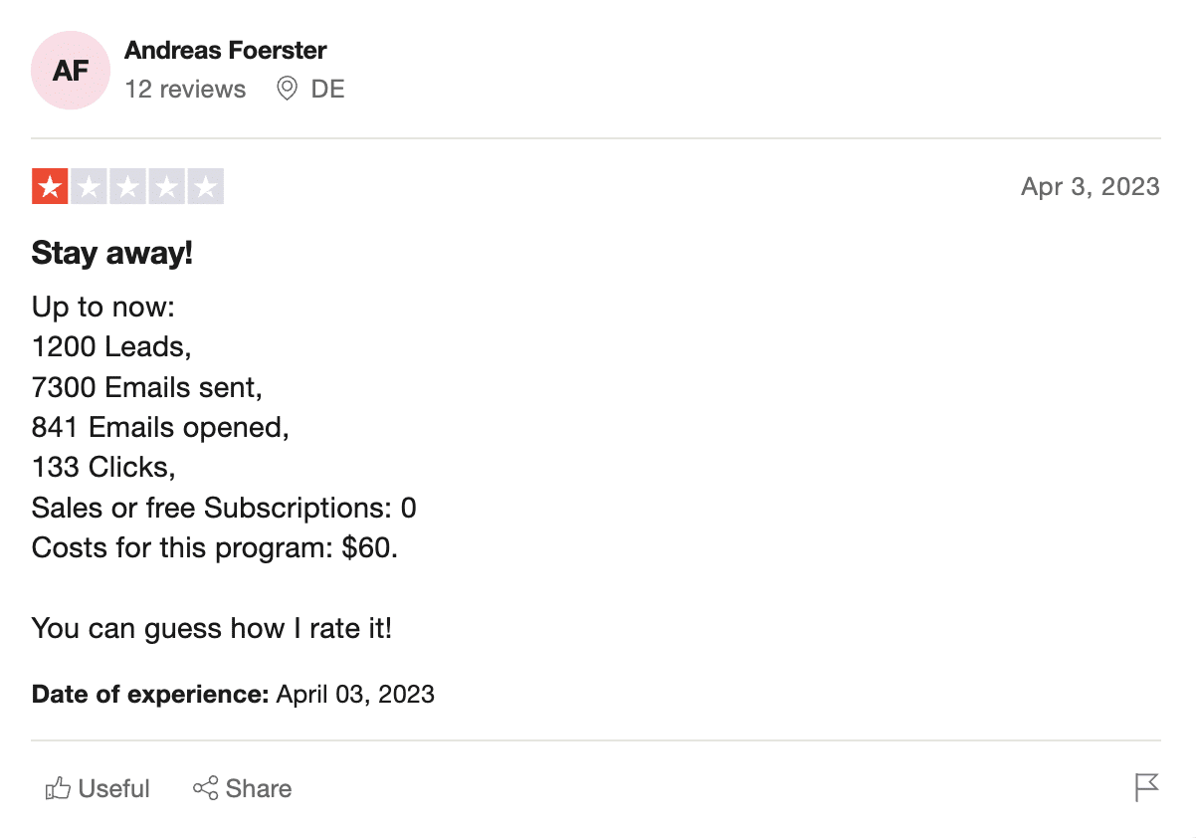Click the Apr 3, 2023 review date
Image resolution: width=1196 pixels, height=838 pixels.
1091,187
